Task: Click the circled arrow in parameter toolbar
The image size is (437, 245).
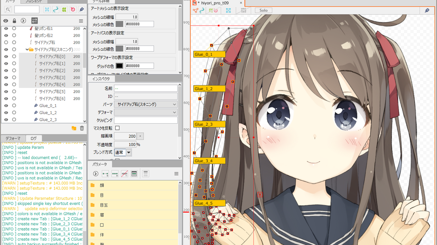Action: coord(96,174)
